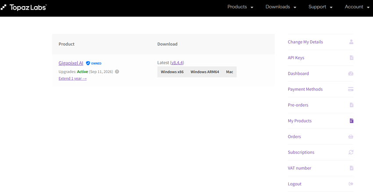The image size is (373, 192).
Task: Open the Pre-orders page
Action: coord(298,105)
